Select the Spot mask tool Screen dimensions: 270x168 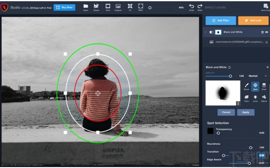tap(255, 86)
